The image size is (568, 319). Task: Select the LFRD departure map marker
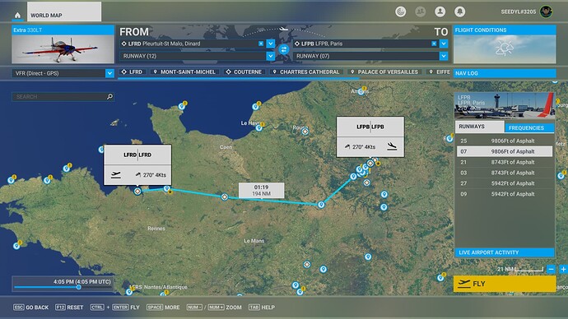click(x=137, y=191)
